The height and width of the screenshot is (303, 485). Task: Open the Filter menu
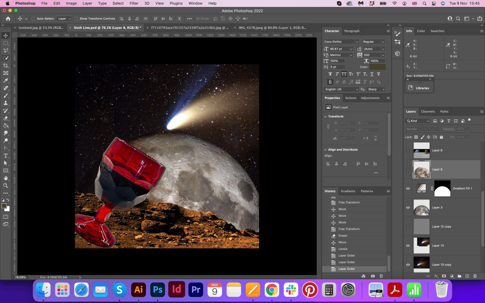[x=134, y=3]
